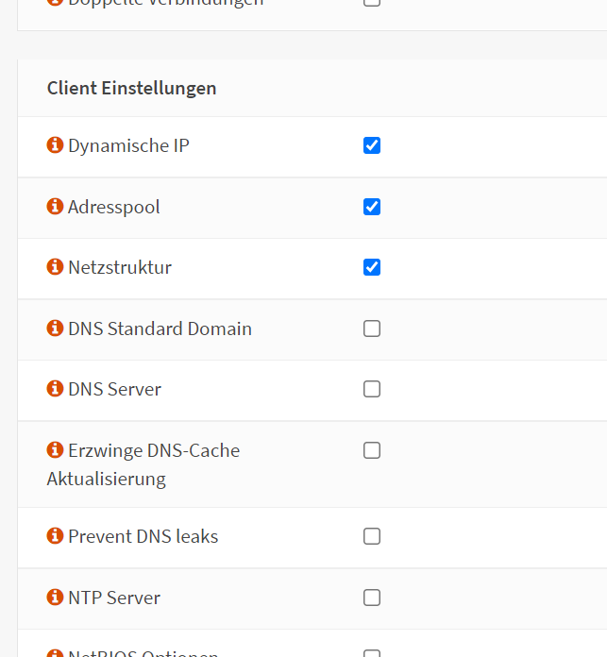Disable the Adresspool checkbox
The image size is (607, 657).
point(372,207)
